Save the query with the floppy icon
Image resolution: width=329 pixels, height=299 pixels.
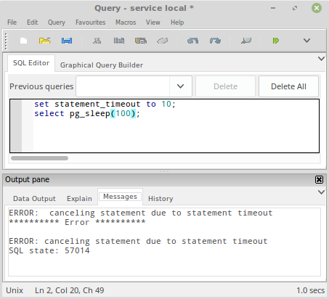tap(67, 41)
